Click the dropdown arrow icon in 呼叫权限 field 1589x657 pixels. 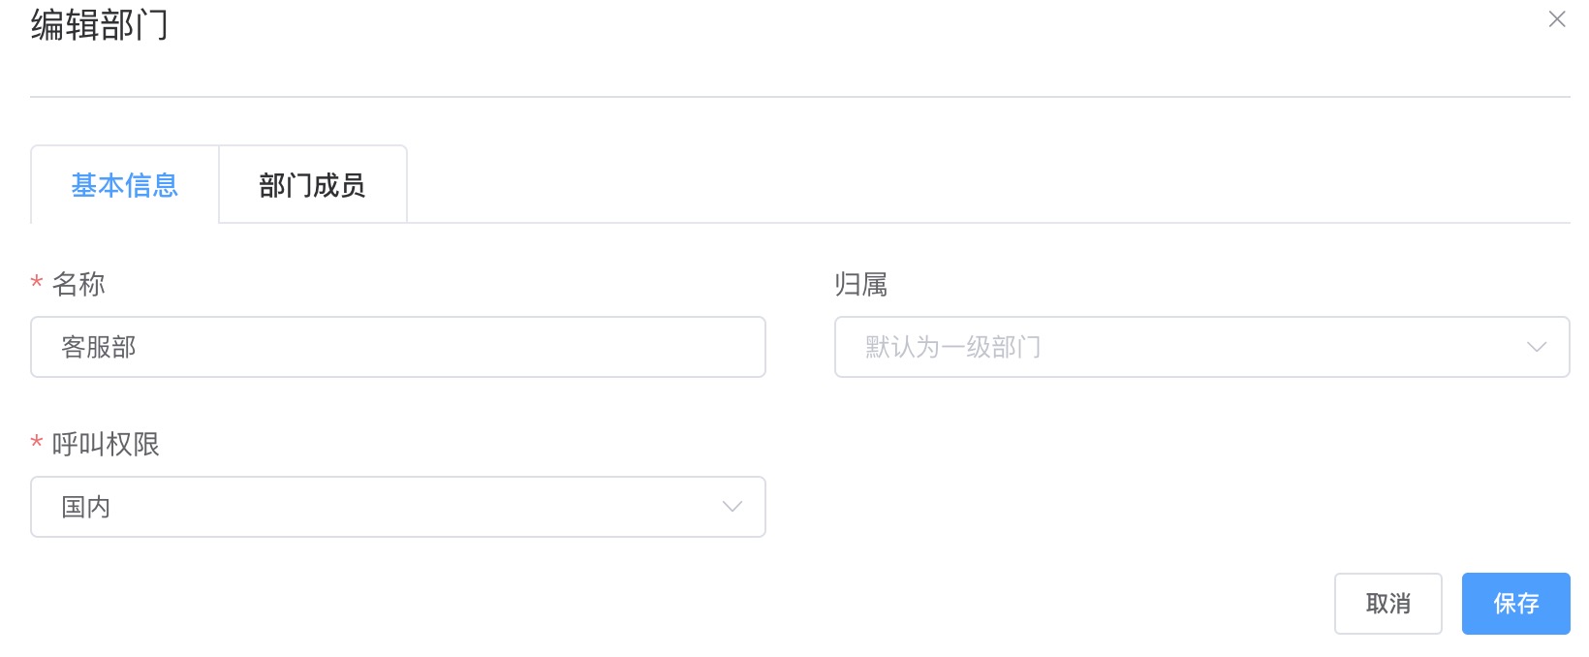[732, 506]
